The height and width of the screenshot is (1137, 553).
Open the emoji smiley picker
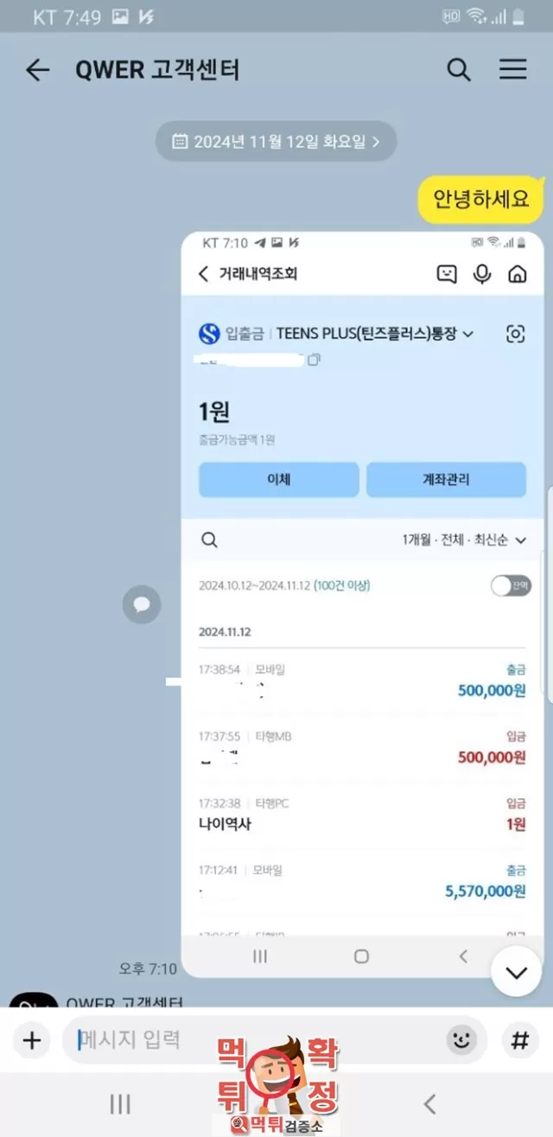tap(462, 1039)
